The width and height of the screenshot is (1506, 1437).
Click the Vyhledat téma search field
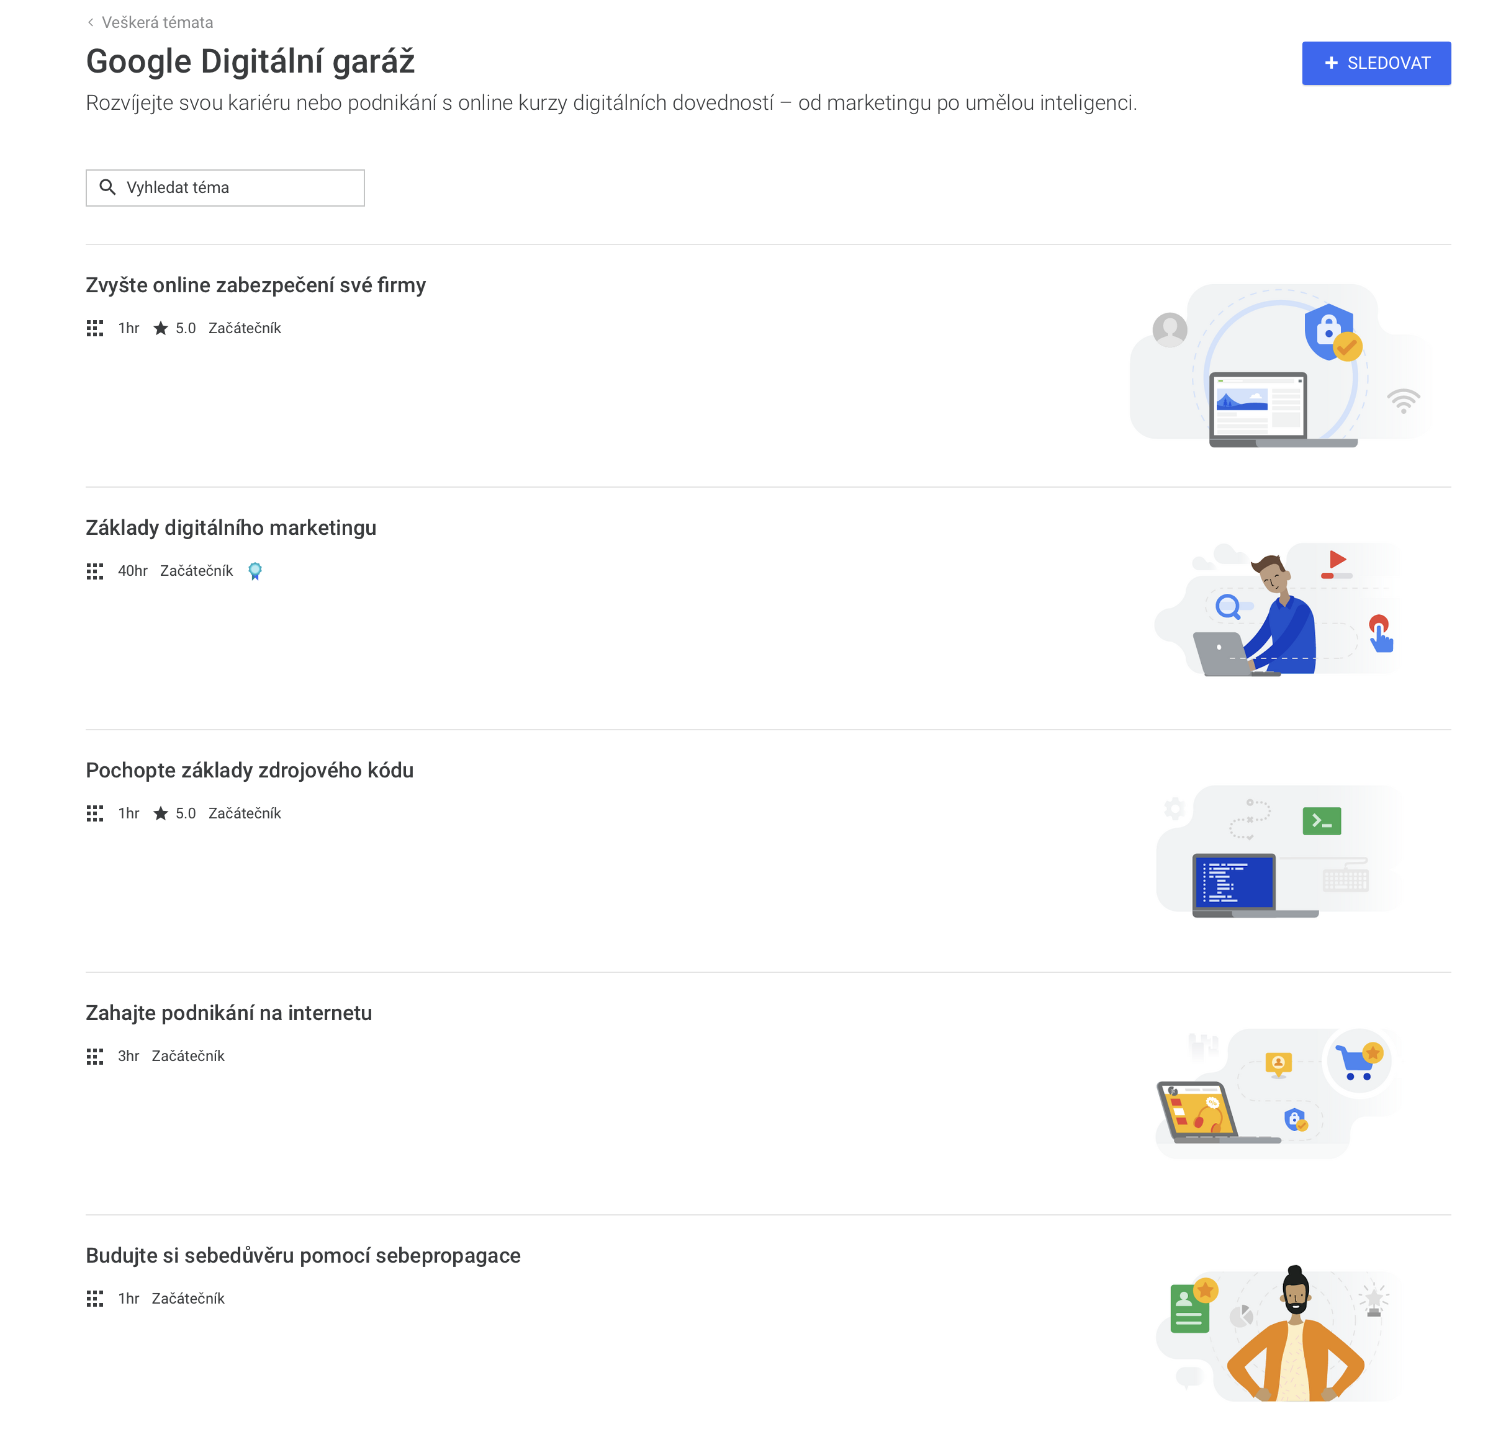[225, 187]
